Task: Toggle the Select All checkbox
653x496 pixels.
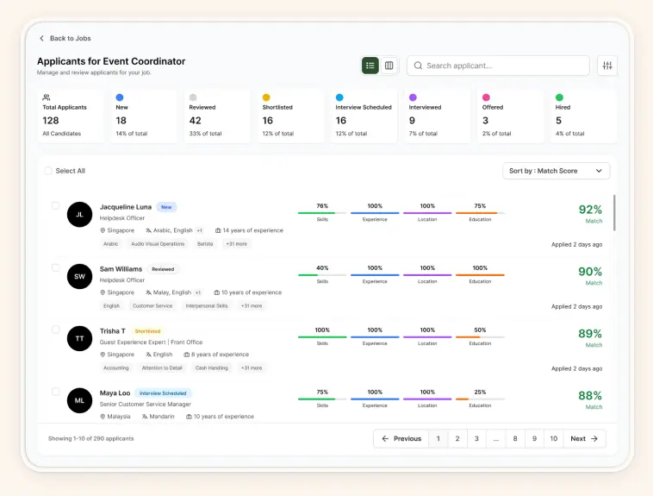Action: [x=48, y=171]
